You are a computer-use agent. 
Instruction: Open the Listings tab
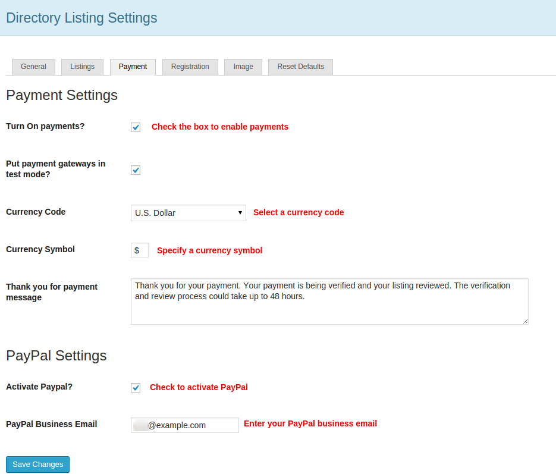click(x=82, y=67)
